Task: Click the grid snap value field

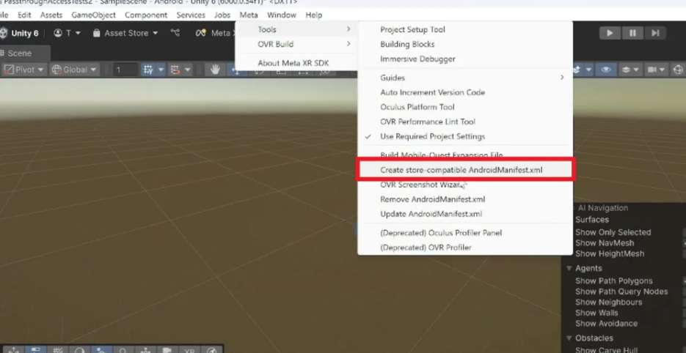Action: pos(125,70)
